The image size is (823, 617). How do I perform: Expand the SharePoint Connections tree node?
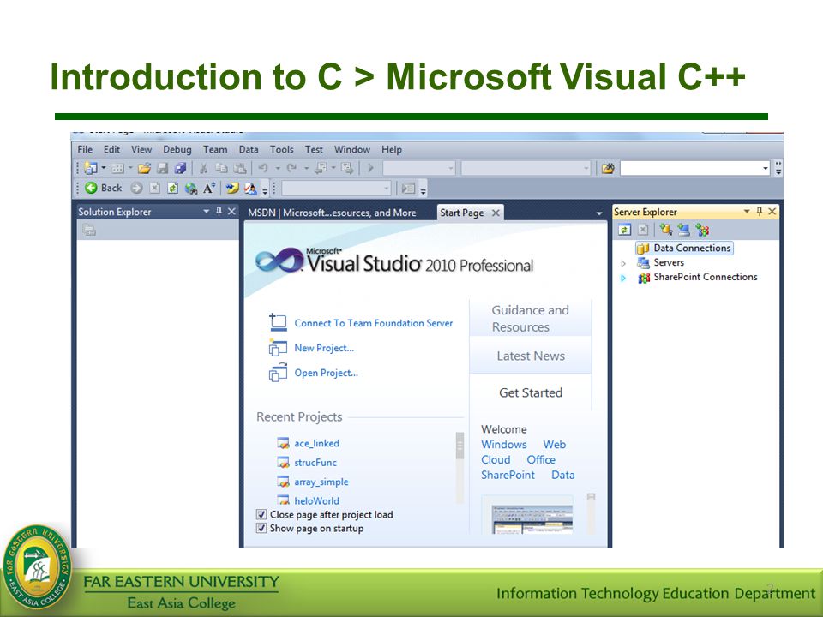pos(623,278)
